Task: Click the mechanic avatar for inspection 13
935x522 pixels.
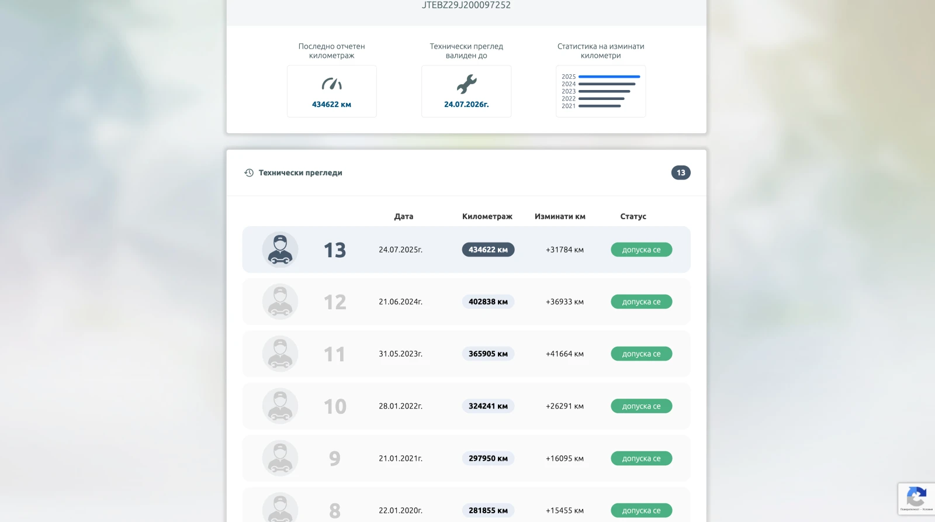Action: point(280,250)
